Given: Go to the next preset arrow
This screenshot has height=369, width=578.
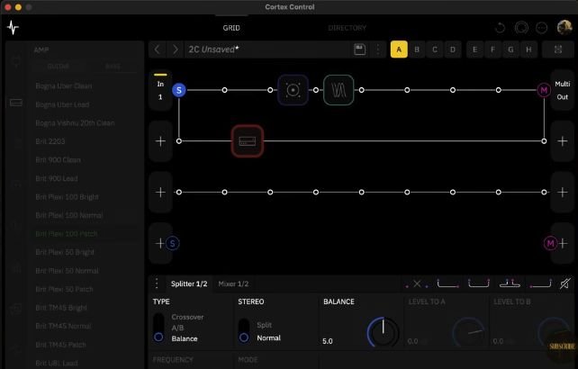Looking at the screenshot, I should 175,49.
